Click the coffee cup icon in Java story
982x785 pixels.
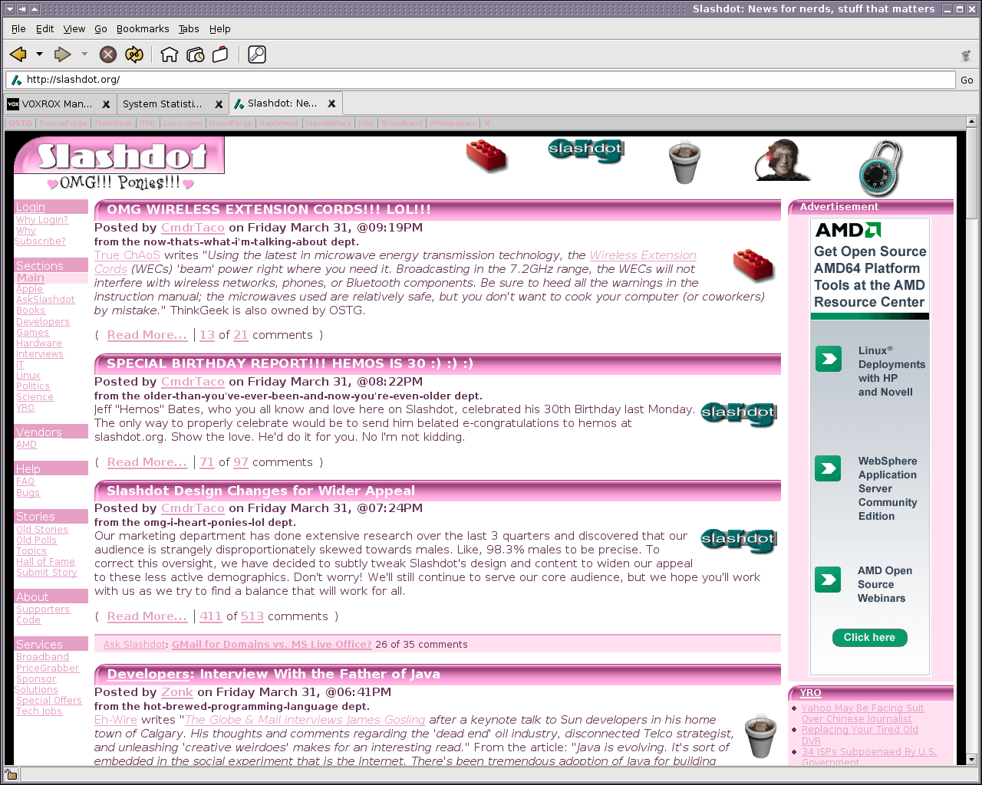760,736
